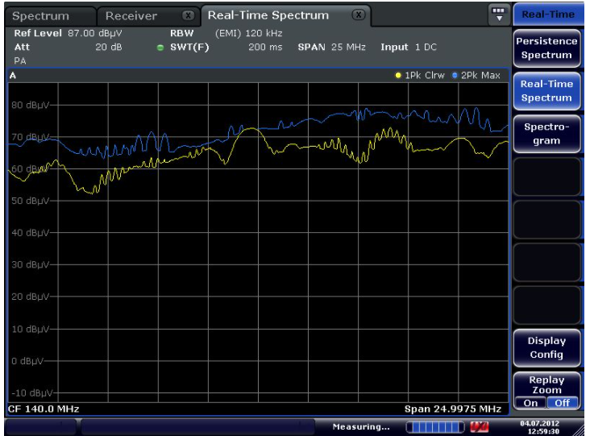The height and width of the screenshot is (436, 590).
Task: Open the tab list dropdown icon
Action: [x=499, y=15]
